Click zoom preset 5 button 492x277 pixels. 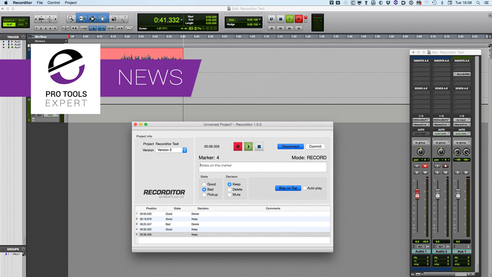(55, 28)
